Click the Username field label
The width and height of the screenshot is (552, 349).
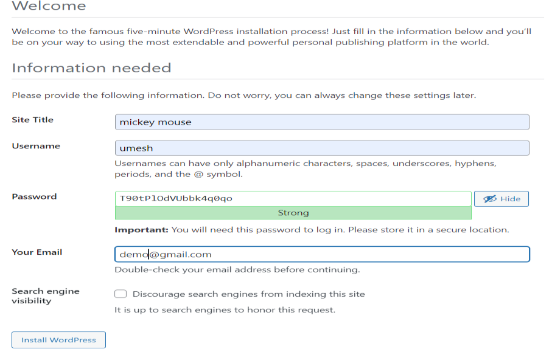[36, 146]
